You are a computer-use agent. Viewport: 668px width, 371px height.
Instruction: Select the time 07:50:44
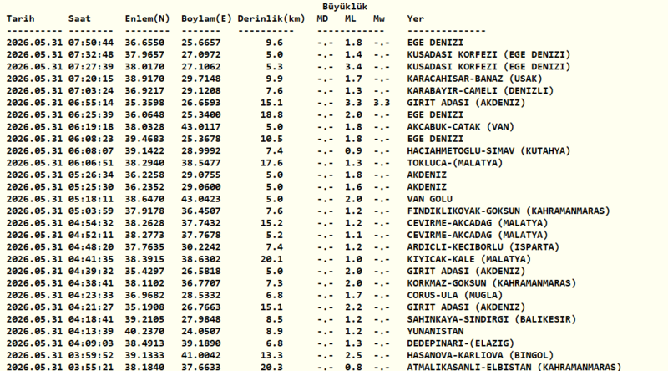point(91,43)
